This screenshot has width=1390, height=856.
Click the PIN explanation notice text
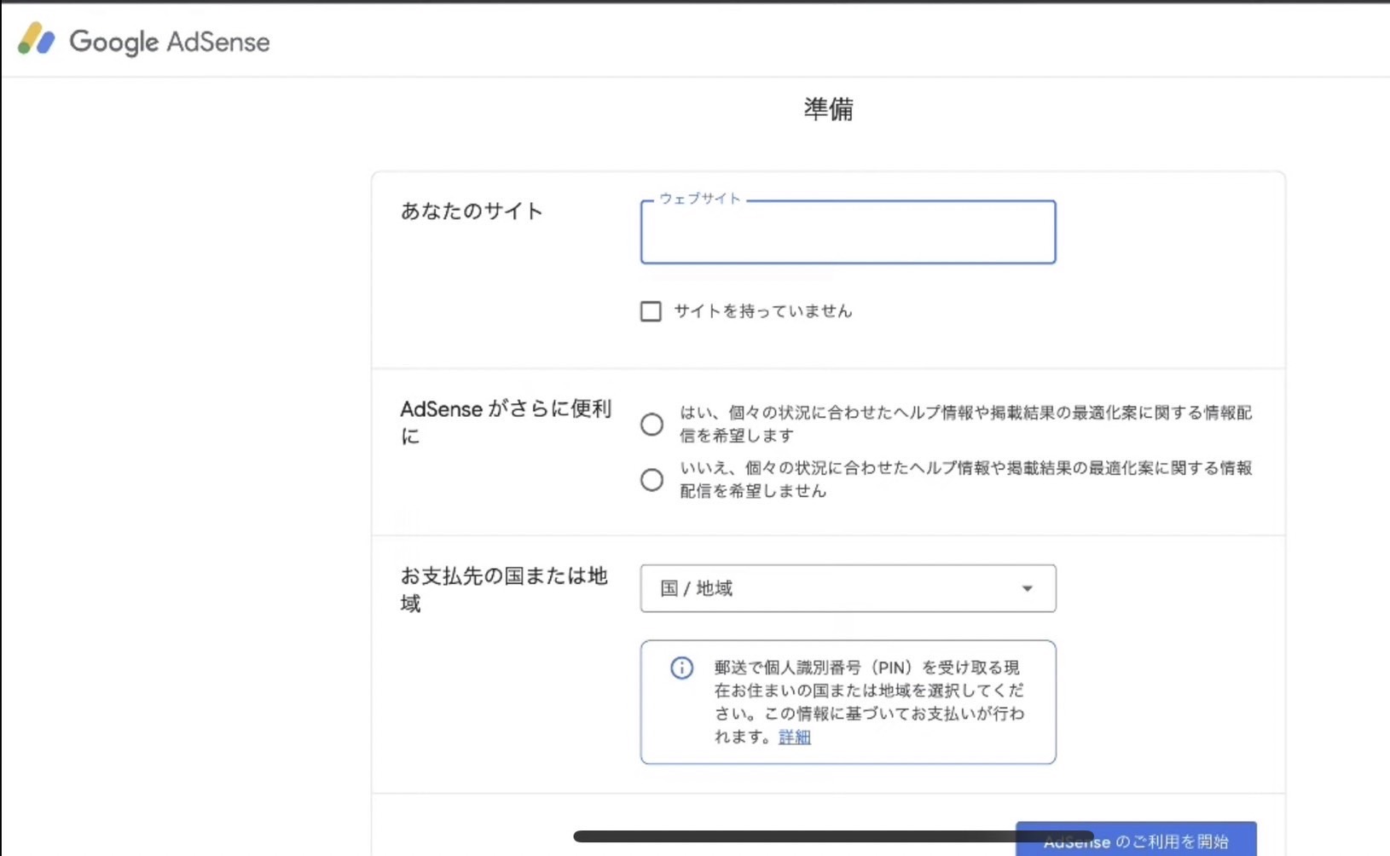click(869, 702)
